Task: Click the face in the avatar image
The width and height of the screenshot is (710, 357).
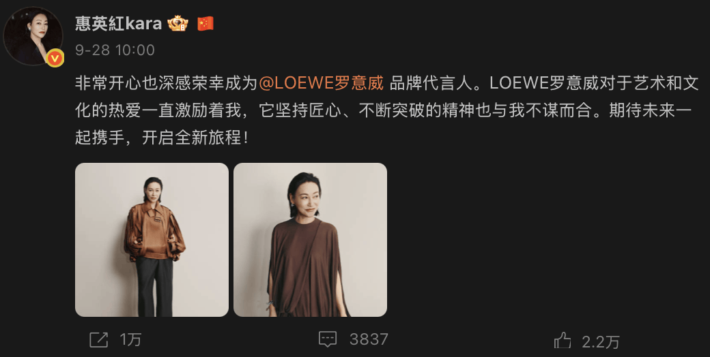Action: pyautogui.click(x=38, y=28)
